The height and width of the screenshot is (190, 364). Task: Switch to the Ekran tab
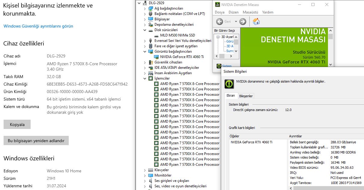click(x=231, y=95)
